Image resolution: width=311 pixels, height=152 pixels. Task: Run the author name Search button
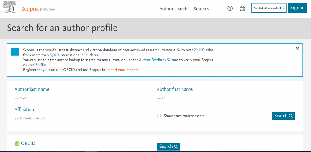pyautogui.click(x=283, y=116)
